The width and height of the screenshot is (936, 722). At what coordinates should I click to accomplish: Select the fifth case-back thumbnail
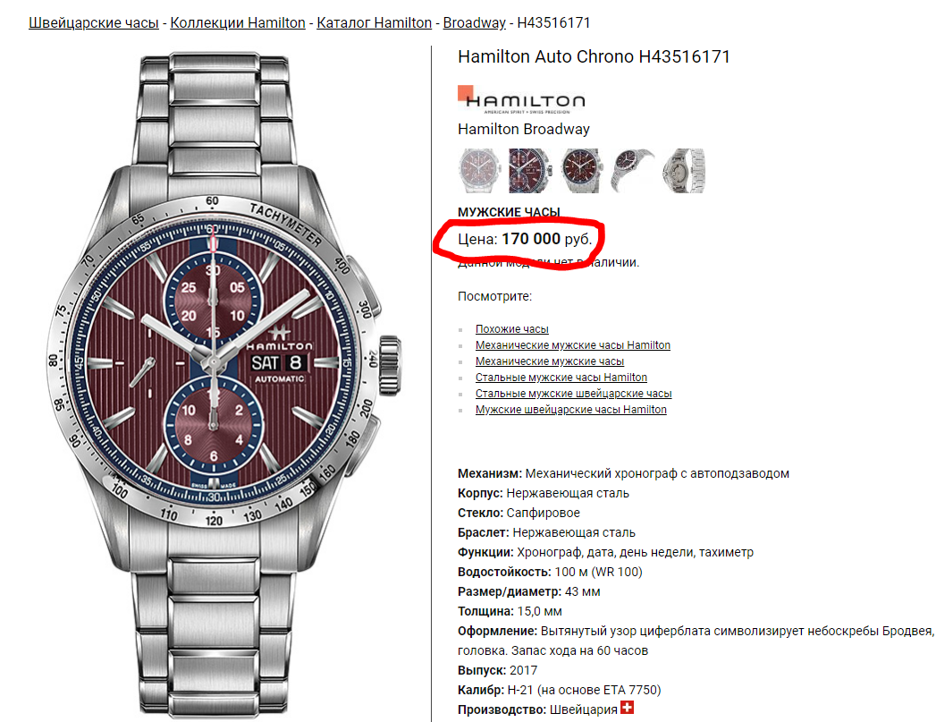click(x=684, y=171)
